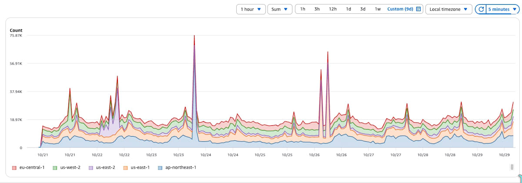Click the eu-central-1 legend label
522x183 pixels.
click(x=32, y=167)
